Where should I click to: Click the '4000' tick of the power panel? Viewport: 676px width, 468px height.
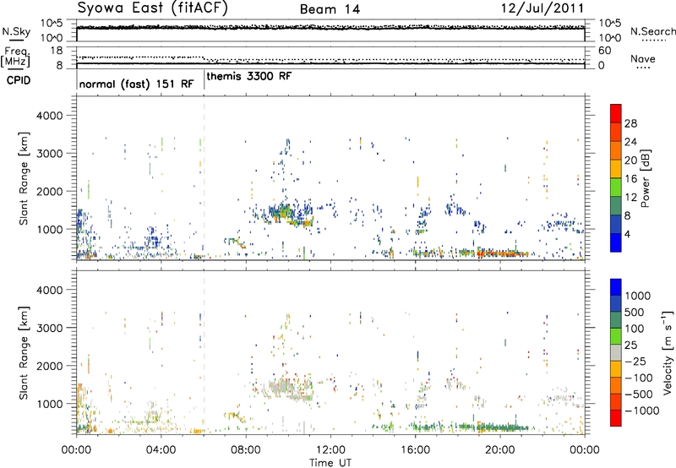coord(49,116)
